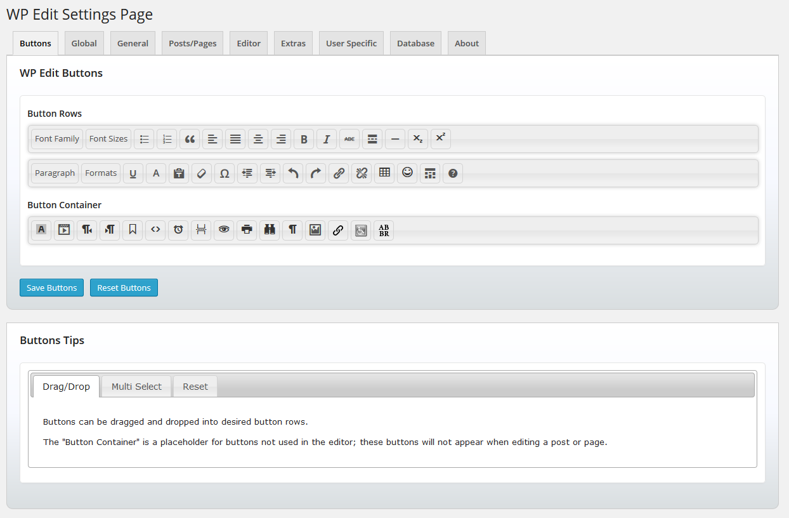Click the insert date/time clock icon
The width and height of the screenshot is (789, 518).
pos(178,230)
